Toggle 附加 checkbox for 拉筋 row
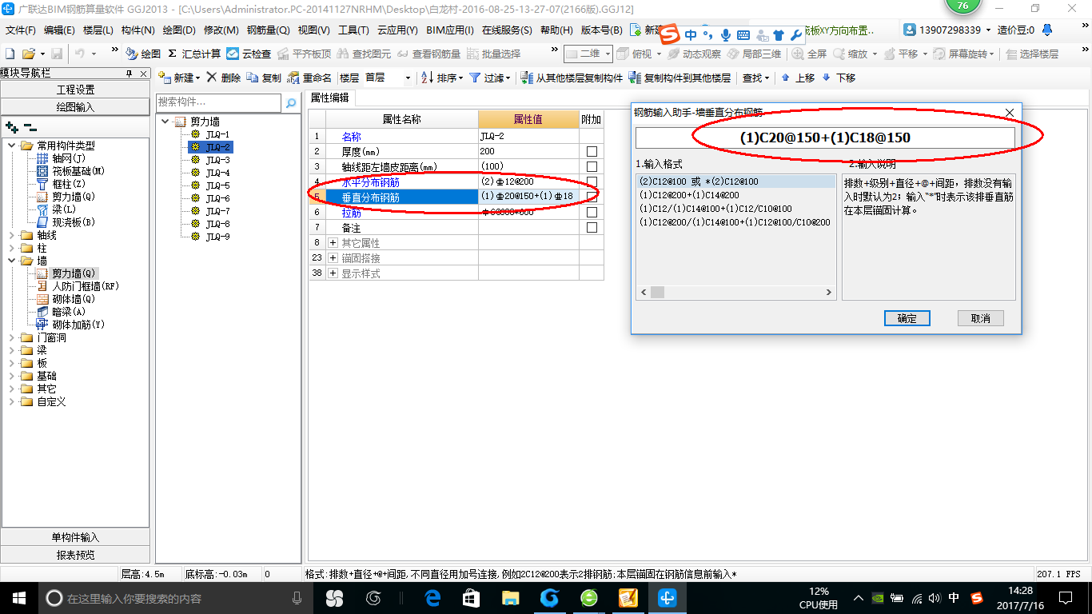This screenshot has width=1092, height=614. (592, 213)
